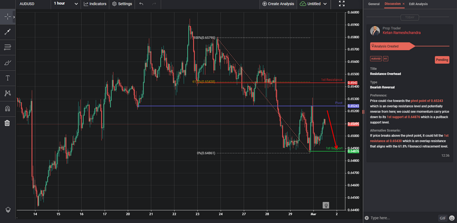Image resolution: width=457 pixels, height=223 pixels.
Task: Click the Pending status button
Action: (442, 60)
